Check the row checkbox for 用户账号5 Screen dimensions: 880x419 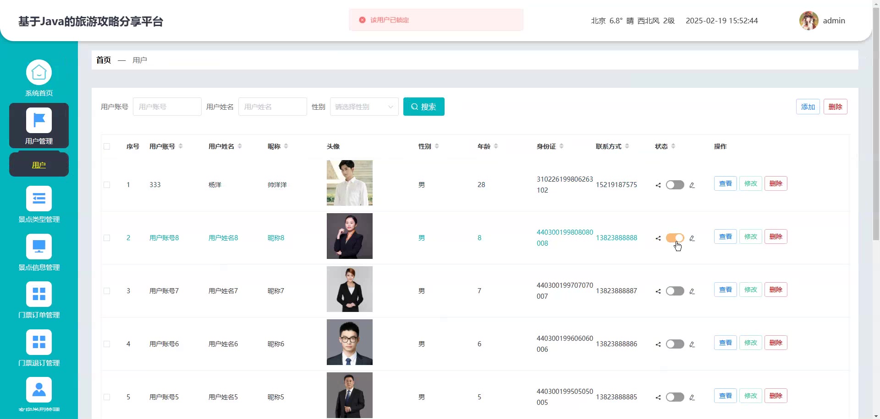[107, 397]
